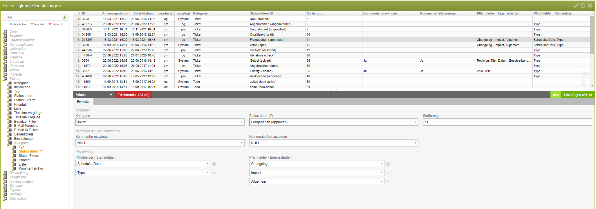Select Kommentar-Typ tree item
The image size is (596, 209).
[31, 168]
